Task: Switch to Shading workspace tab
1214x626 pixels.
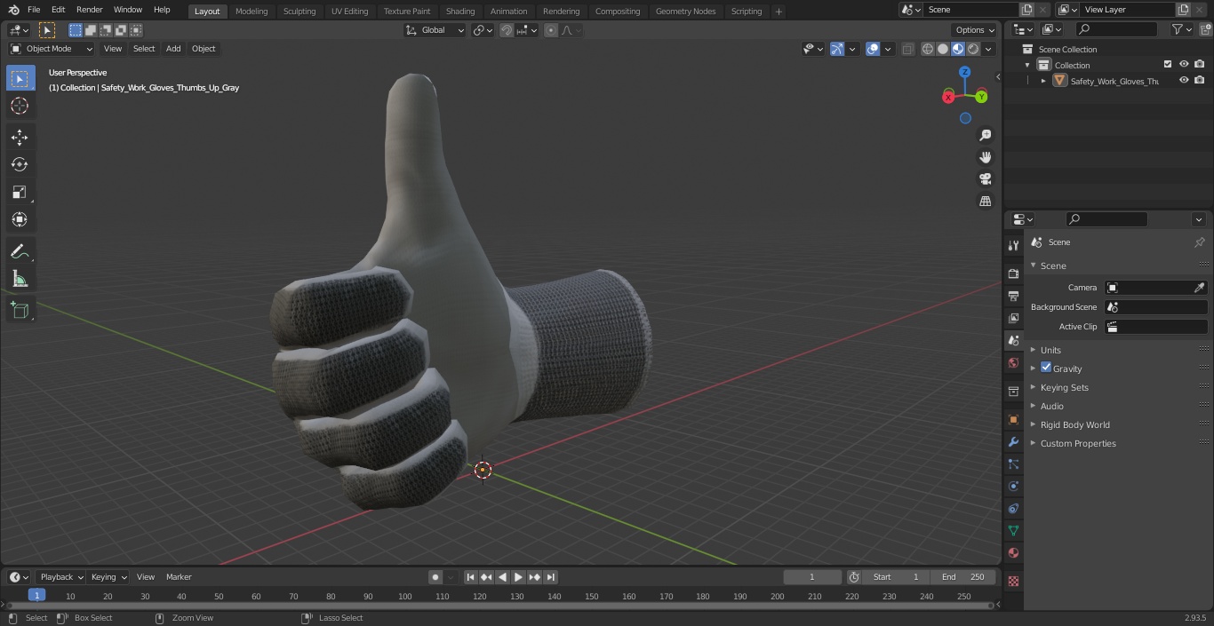Action: point(460,12)
